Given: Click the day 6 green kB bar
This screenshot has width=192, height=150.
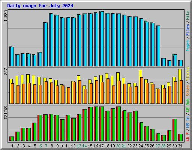Looking at the screenshot, I should (40, 128).
